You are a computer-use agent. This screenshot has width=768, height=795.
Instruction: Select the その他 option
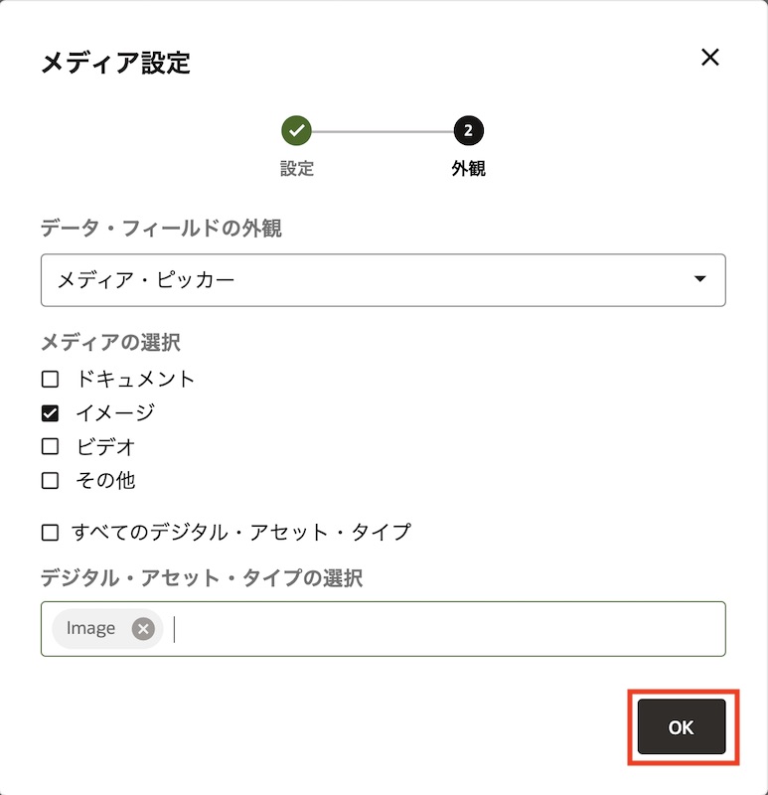pos(51,480)
